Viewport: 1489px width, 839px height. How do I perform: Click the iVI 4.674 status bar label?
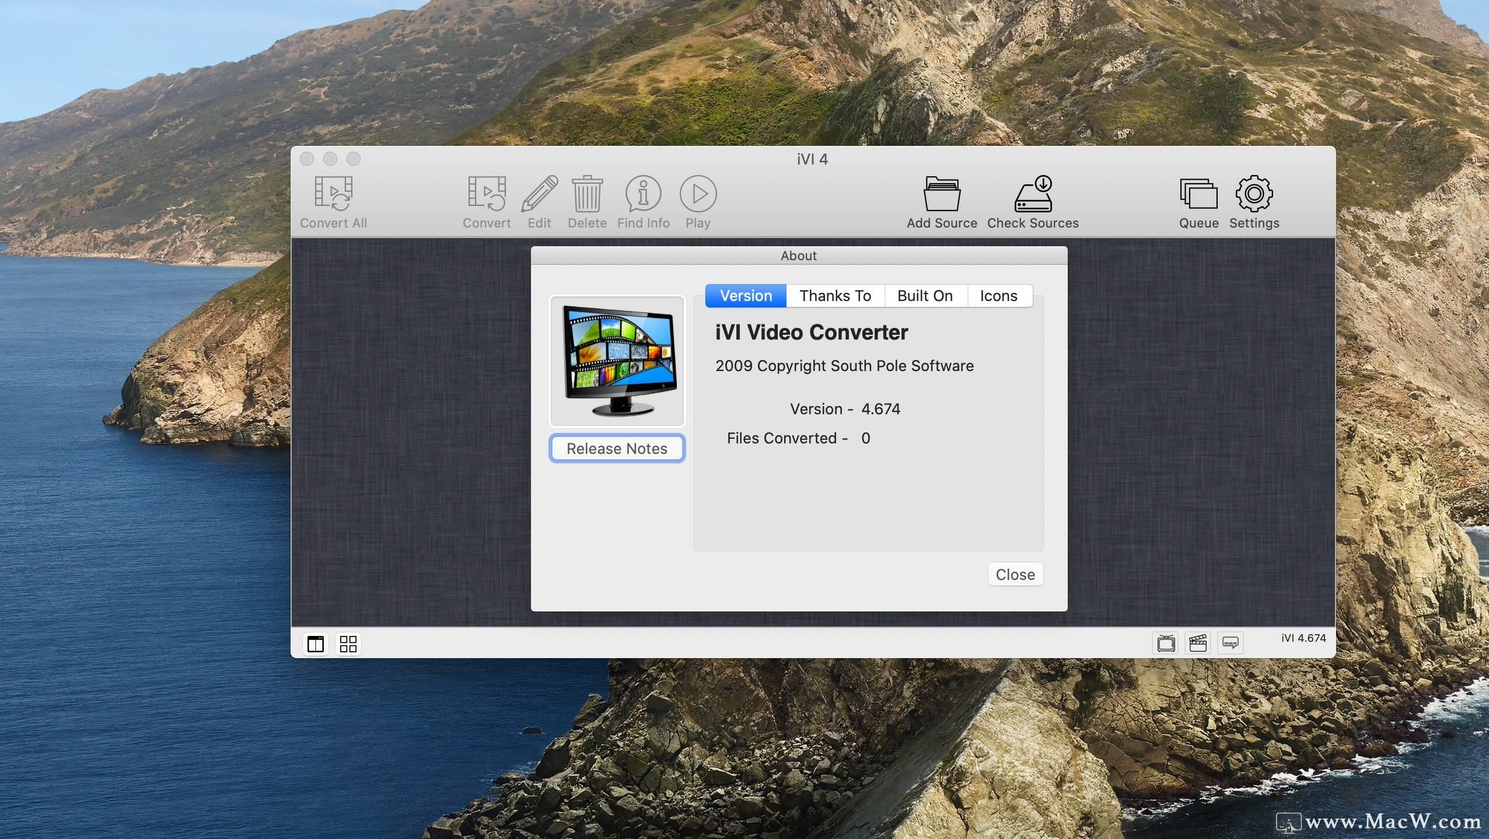coord(1303,638)
